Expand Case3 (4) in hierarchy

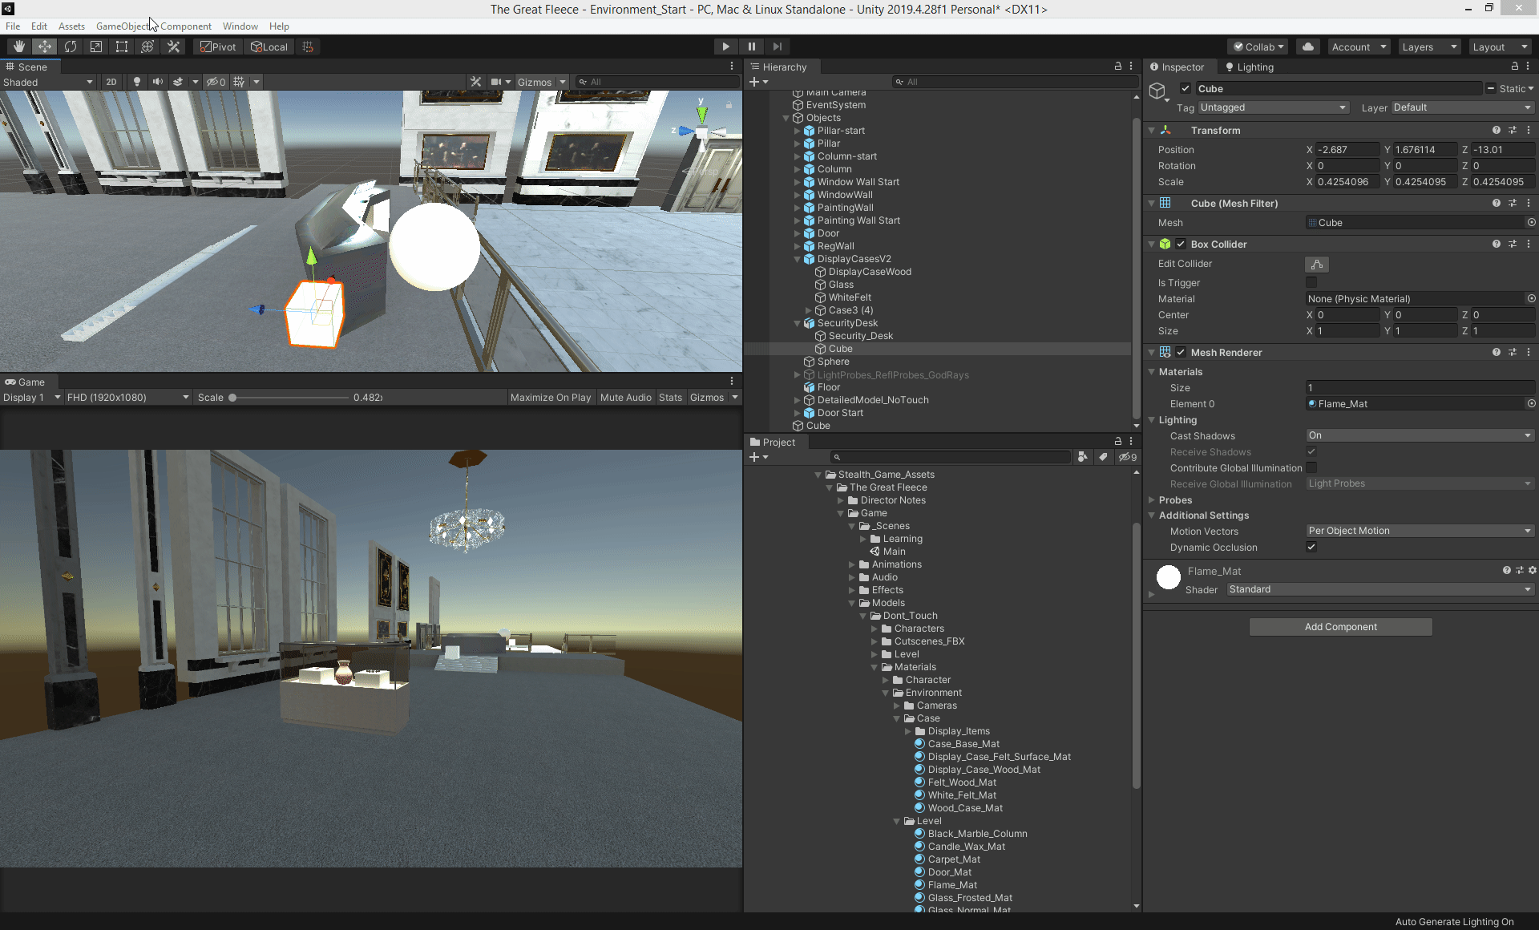[x=808, y=310]
